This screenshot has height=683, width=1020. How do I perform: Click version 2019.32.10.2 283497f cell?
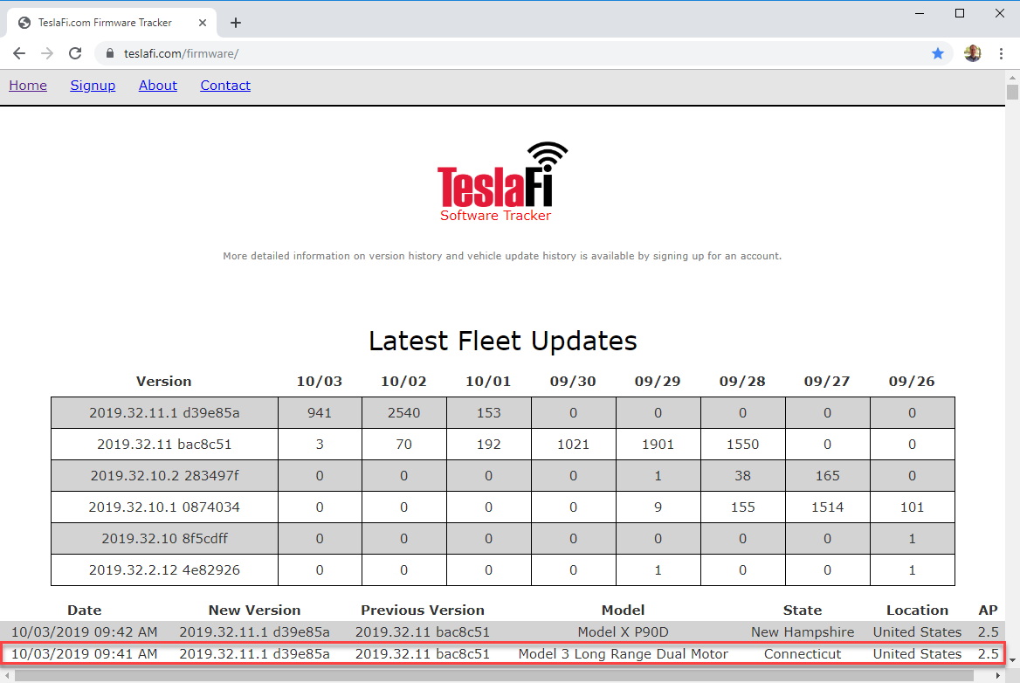coord(164,475)
